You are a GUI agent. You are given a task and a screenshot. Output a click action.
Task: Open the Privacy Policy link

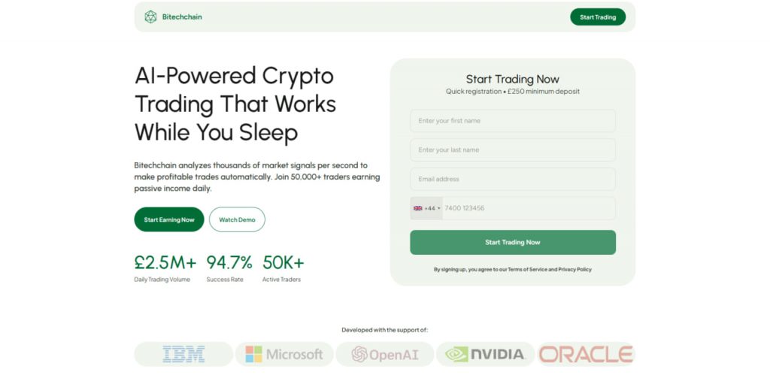[x=574, y=269]
